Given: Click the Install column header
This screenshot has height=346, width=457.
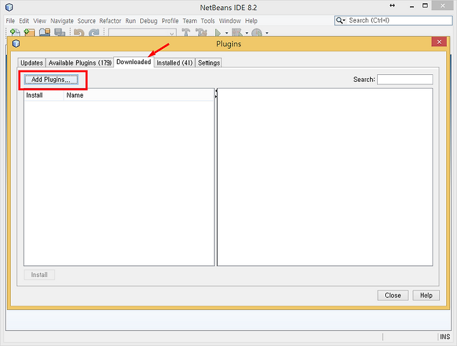Looking at the screenshot, I should tap(44, 95).
